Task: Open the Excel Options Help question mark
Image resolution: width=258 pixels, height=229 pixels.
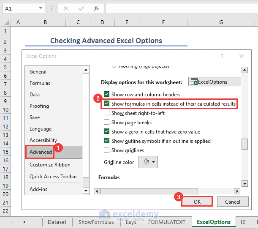Action: (222, 56)
